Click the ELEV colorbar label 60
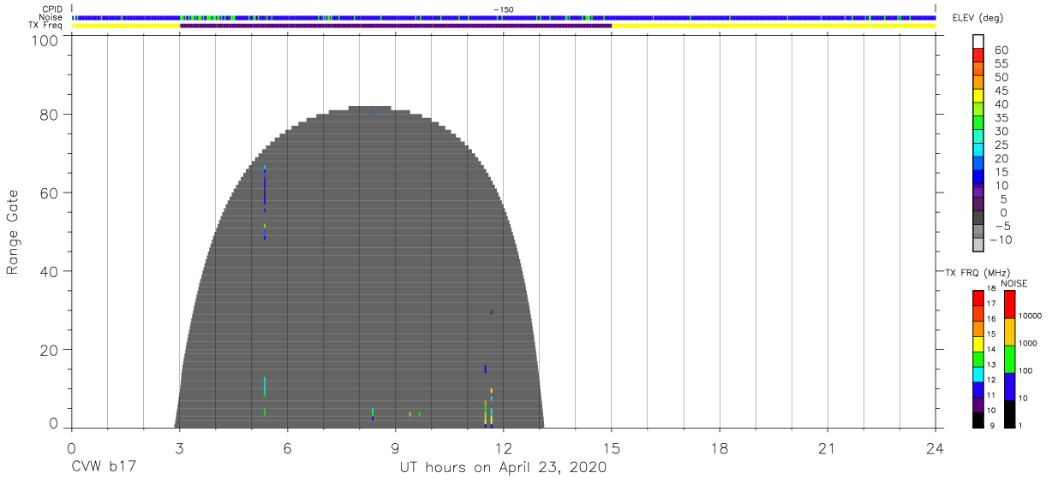Viewport: 1052px width, 485px height. 1001,50
